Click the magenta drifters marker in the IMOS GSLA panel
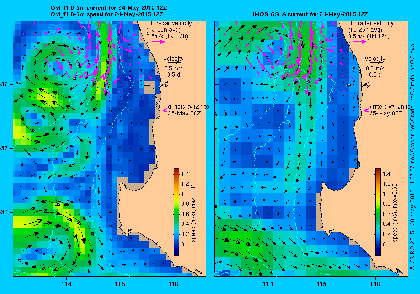 [x=366, y=110]
